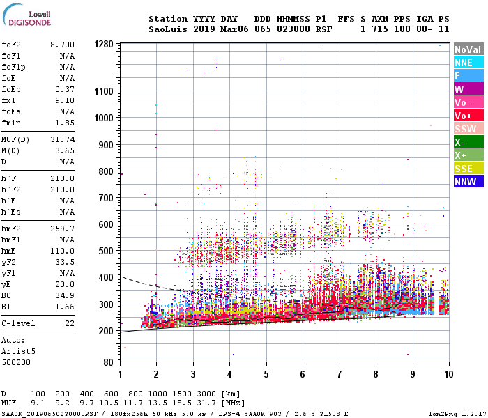Click the B1 value 1.66
Screen dimensions: 488x418
coord(65,307)
